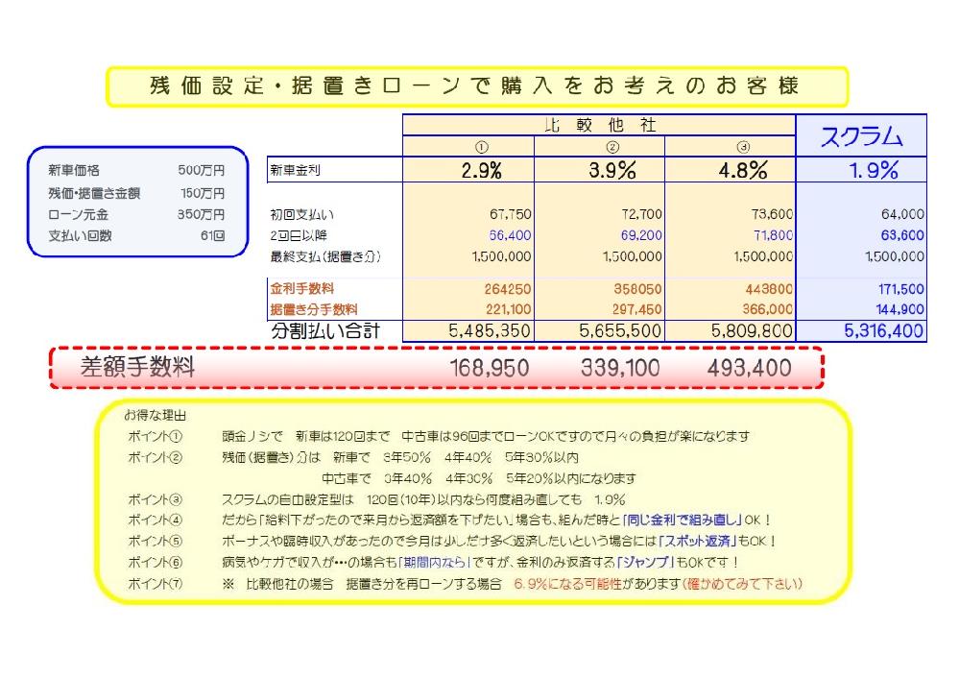This screenshot has width=959, height=678.
Task: Select column header ② under 比較他社
Action: click(612, 147)
